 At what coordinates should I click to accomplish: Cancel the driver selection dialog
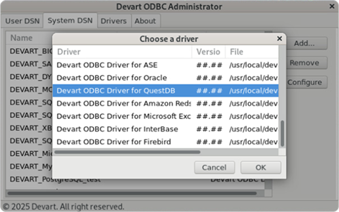[x=214, y=167]
